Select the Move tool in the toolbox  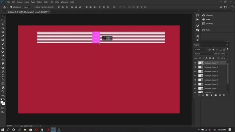point(3,16)
